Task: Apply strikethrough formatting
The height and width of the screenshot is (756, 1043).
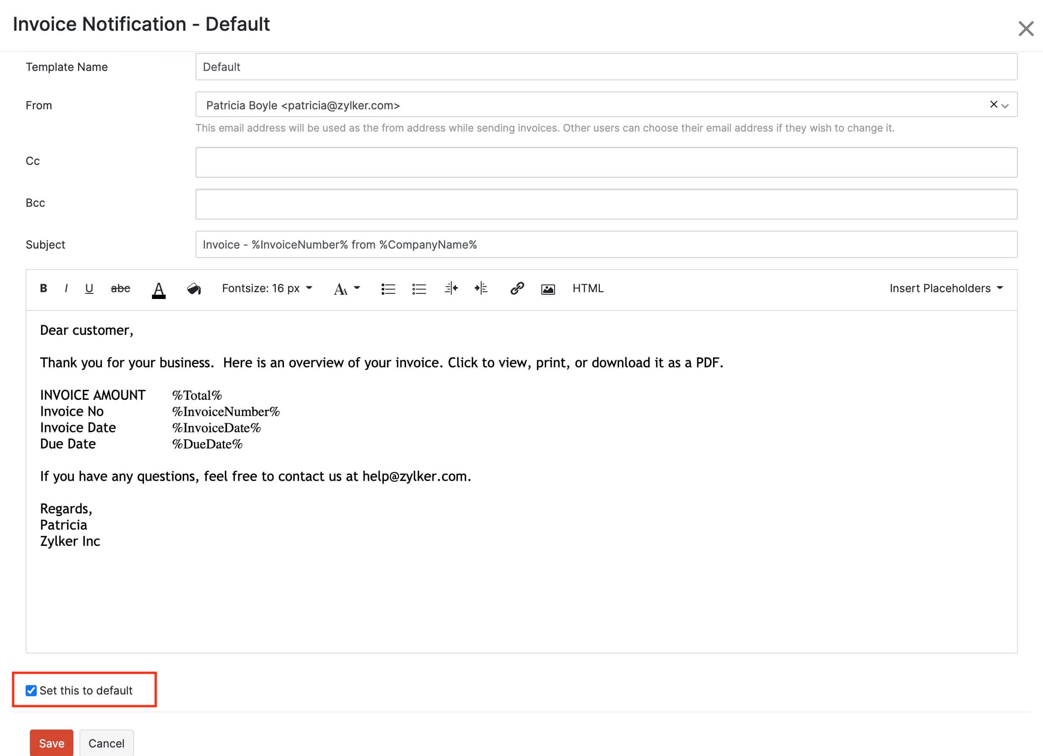Action: [120, 288]
